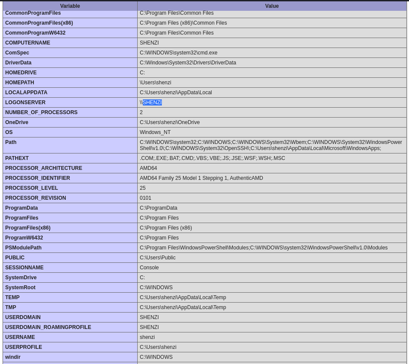Click the multi-line Path value text
409x364 pixels.
[x=271, y=145]
